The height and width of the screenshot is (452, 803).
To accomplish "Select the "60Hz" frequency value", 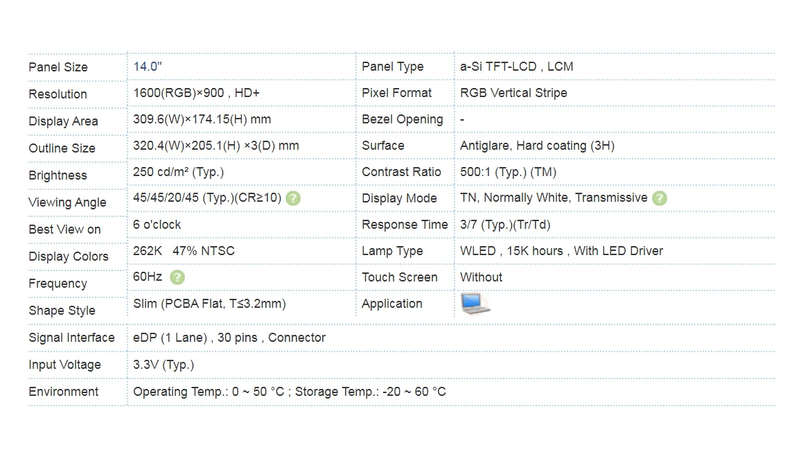I will click(148, 277).
